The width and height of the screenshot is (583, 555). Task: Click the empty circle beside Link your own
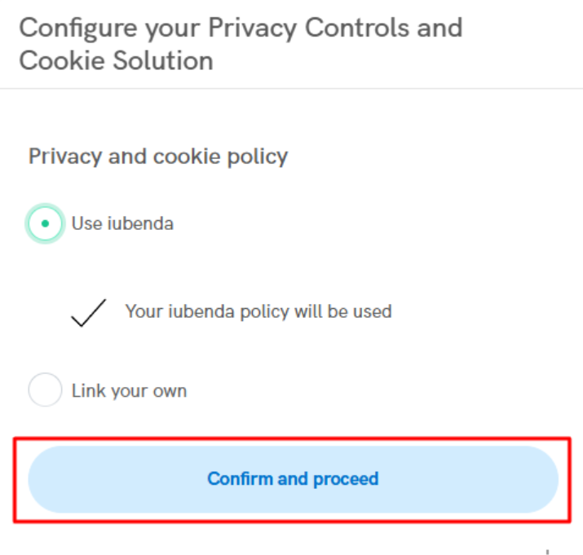(45, 390)
